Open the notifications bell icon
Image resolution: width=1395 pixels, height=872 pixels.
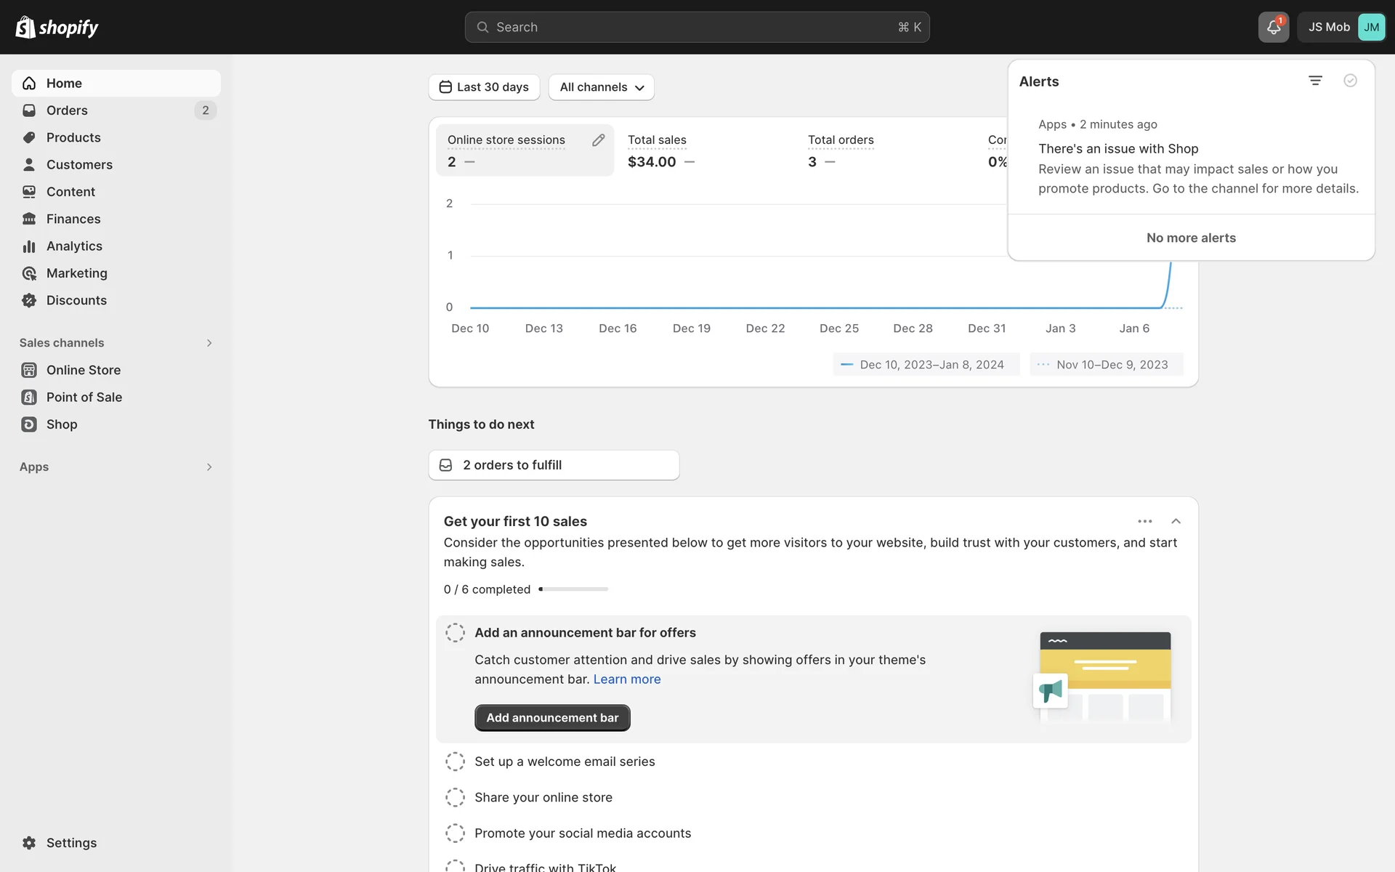pos(1273,28)
